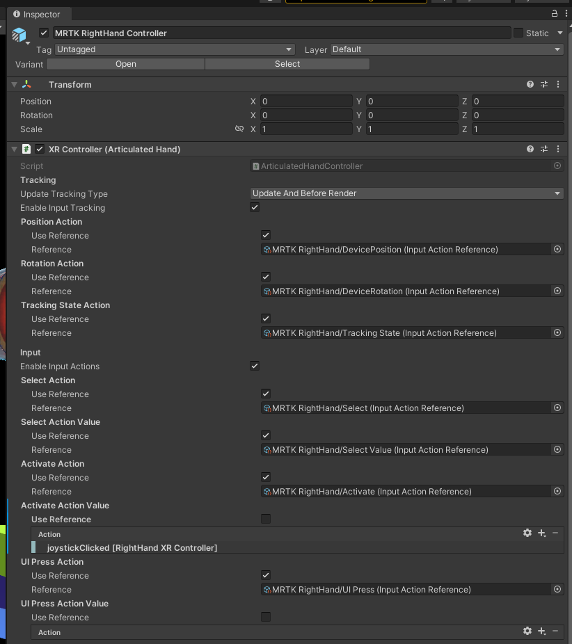
Task: Open object picker for UI Press reference
Action: (x=557, y=589)
